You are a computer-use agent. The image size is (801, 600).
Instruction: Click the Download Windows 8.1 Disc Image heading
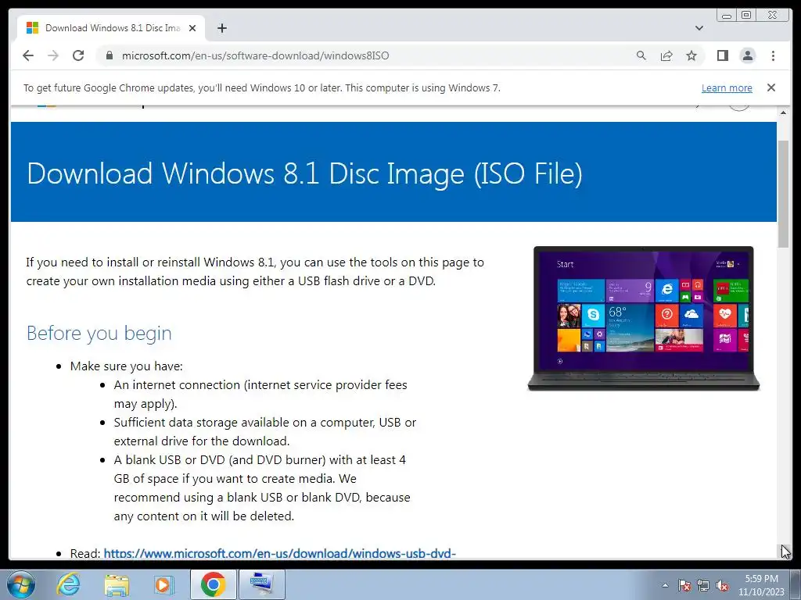[x=304, y=173]
